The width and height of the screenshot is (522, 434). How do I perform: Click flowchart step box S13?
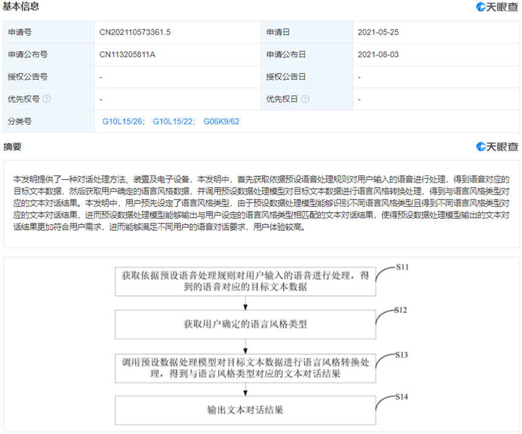(245, 367)
